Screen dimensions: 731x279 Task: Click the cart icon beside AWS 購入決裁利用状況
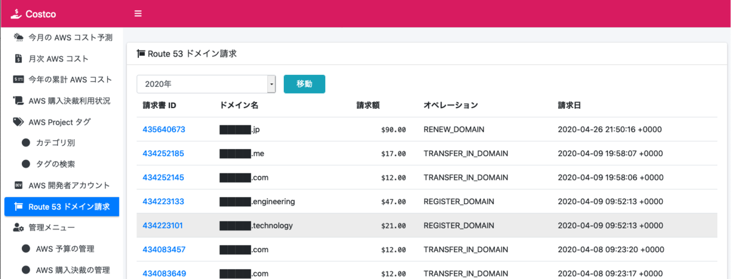pyautogui.click(x=19, y=101)
